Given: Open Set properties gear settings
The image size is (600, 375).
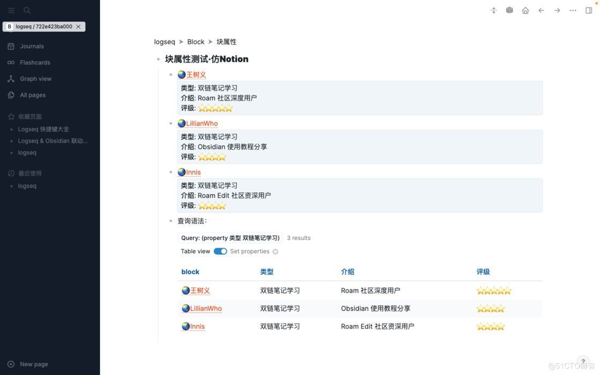Looking at the screenshot, I should [275, 252].
